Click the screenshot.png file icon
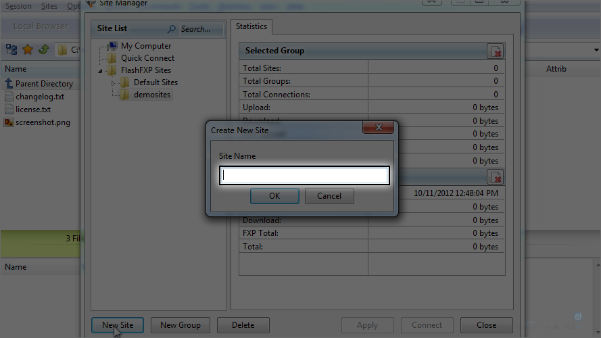The image size is (601, 338). coord(9,122)
